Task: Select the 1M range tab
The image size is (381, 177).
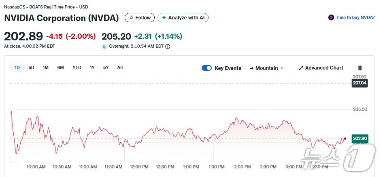Action: [45, 67]
